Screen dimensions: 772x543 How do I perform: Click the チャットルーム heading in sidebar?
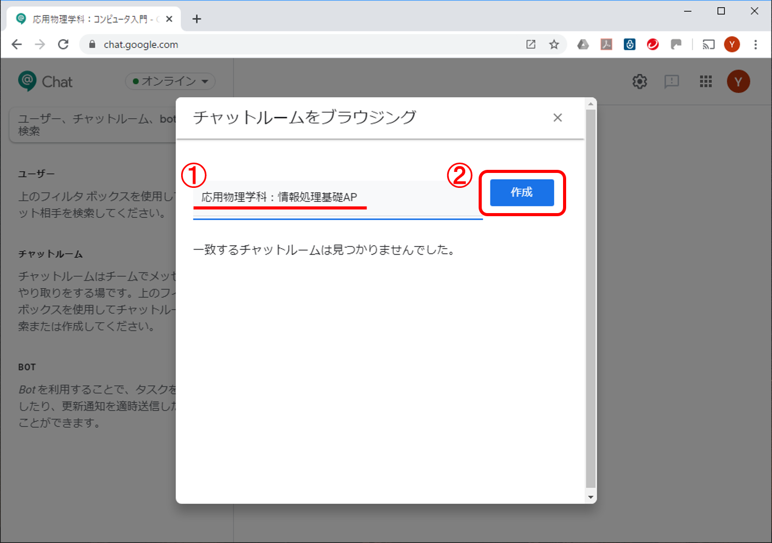click(x=50, y=254)
